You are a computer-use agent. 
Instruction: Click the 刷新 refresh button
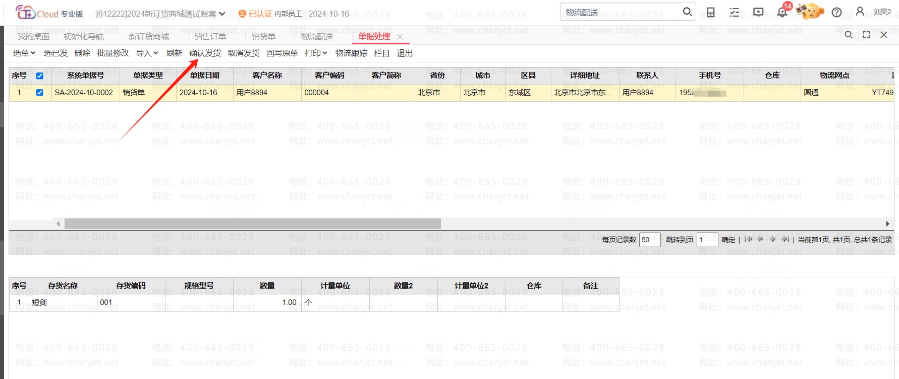(174, 53)
